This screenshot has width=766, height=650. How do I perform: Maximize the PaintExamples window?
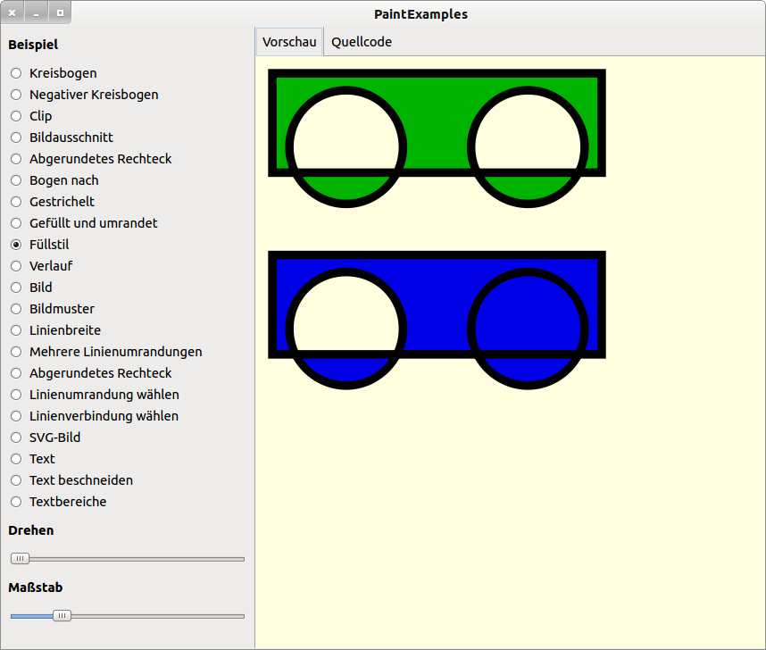[x=59, y=13]
